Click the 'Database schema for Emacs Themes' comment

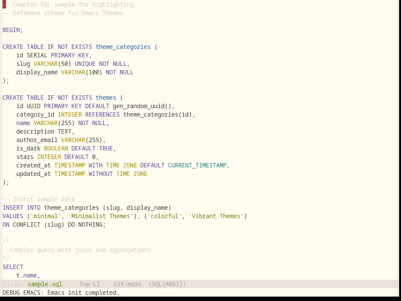point(63,13)
